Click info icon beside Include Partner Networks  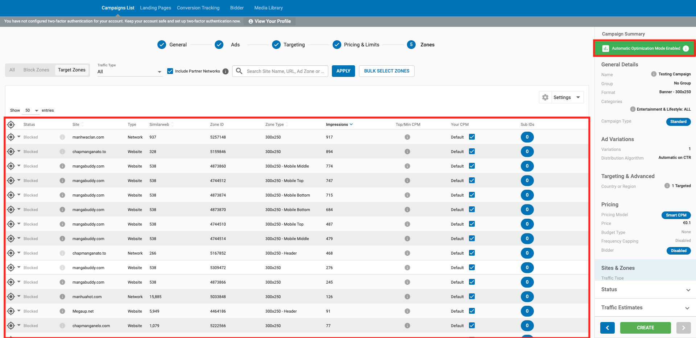coord(226,71)
